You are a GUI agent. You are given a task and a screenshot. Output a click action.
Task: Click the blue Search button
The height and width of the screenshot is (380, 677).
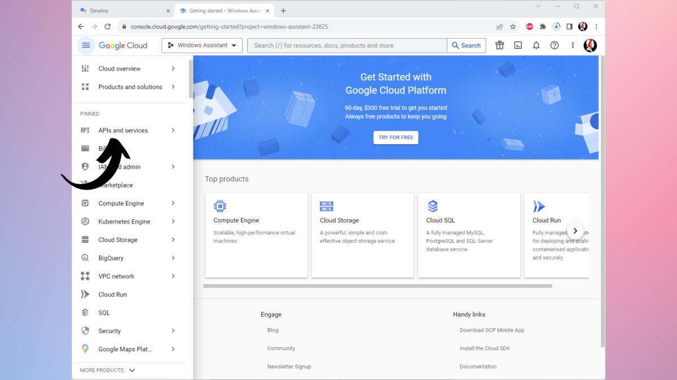(x=467, y=46)
